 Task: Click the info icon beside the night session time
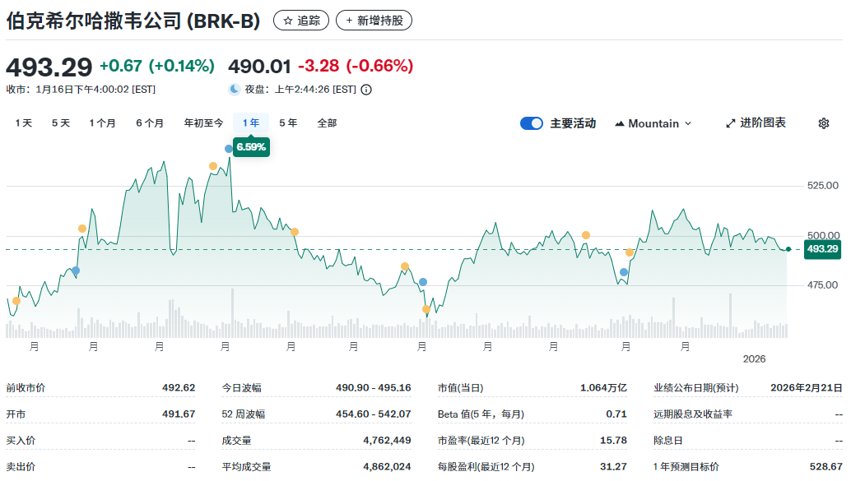tap(365, 89)
